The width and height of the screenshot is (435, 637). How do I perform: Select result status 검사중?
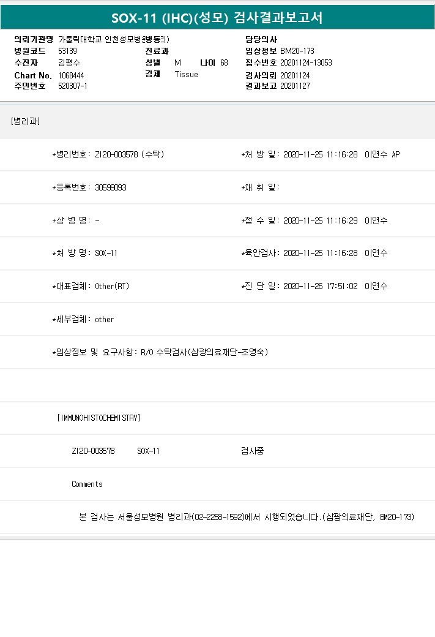252,451
